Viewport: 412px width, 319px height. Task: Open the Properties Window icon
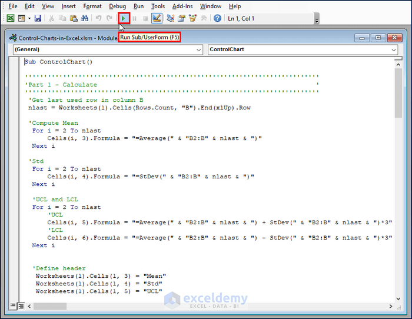181,18
